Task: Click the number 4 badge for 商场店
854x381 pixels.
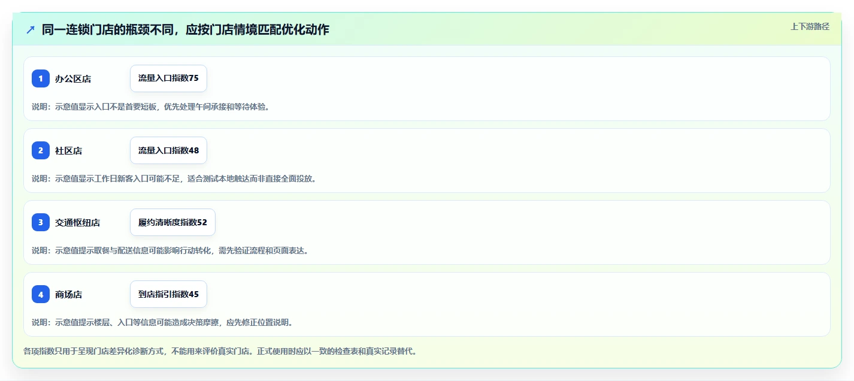Action: pyautogui.click(x=41, y=294)
